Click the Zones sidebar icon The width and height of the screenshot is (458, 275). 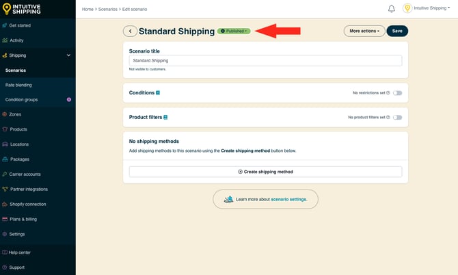tap(5, 114)
